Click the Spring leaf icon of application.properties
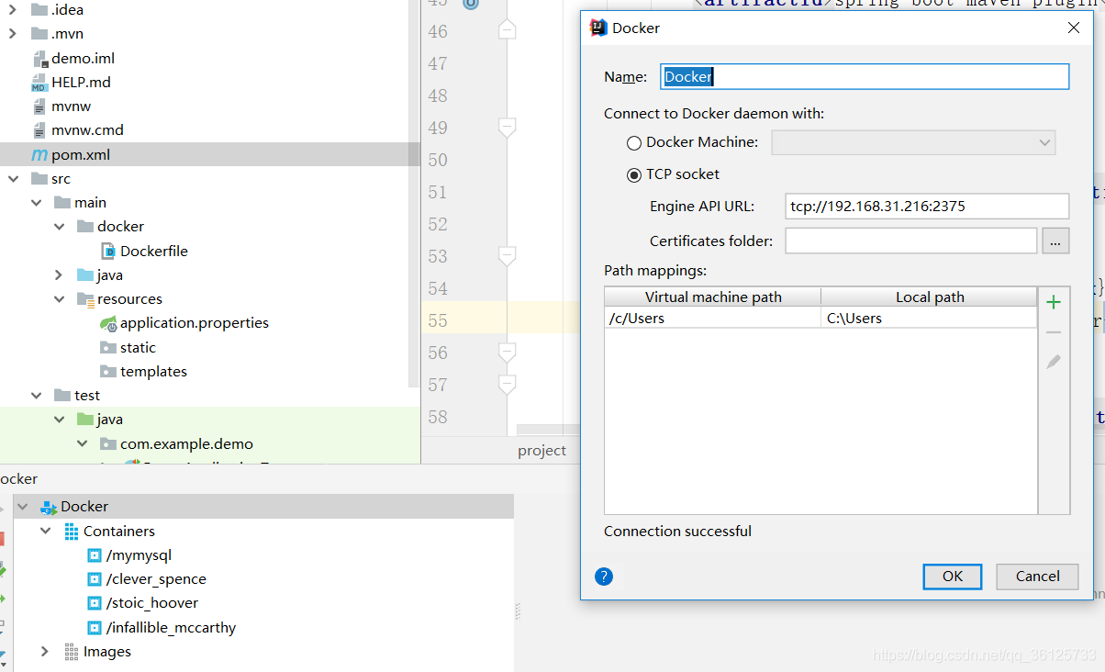Viewport: 1105px width, 672px height. 108,323
